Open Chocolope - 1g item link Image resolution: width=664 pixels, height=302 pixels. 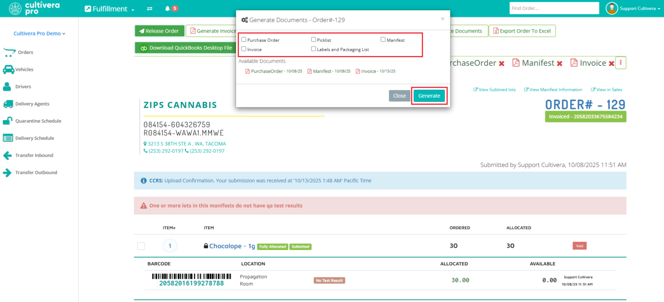(232, 246)
